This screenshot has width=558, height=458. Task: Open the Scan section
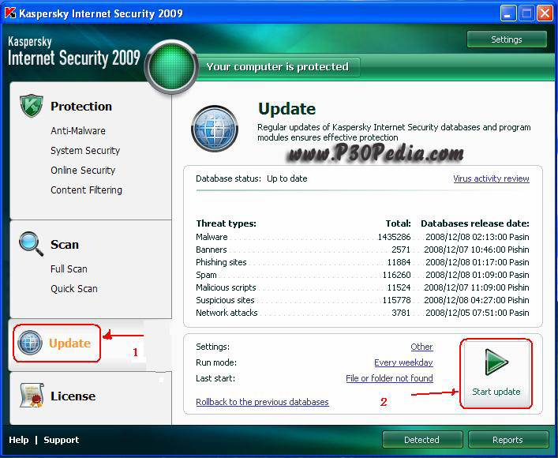click(x=65, y=244)
